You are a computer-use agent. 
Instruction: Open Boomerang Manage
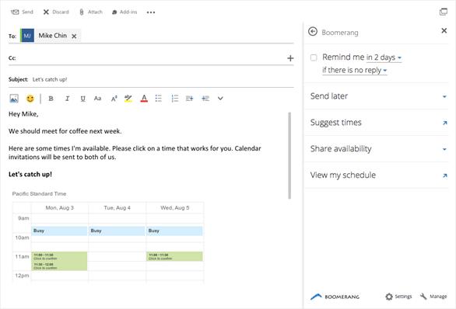(433, 297)
